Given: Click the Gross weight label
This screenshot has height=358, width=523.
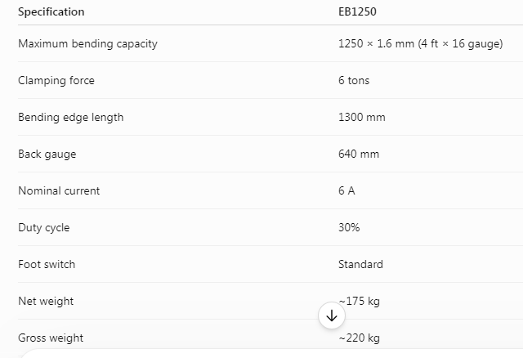Looking at the screenshot, I should 51,338.
